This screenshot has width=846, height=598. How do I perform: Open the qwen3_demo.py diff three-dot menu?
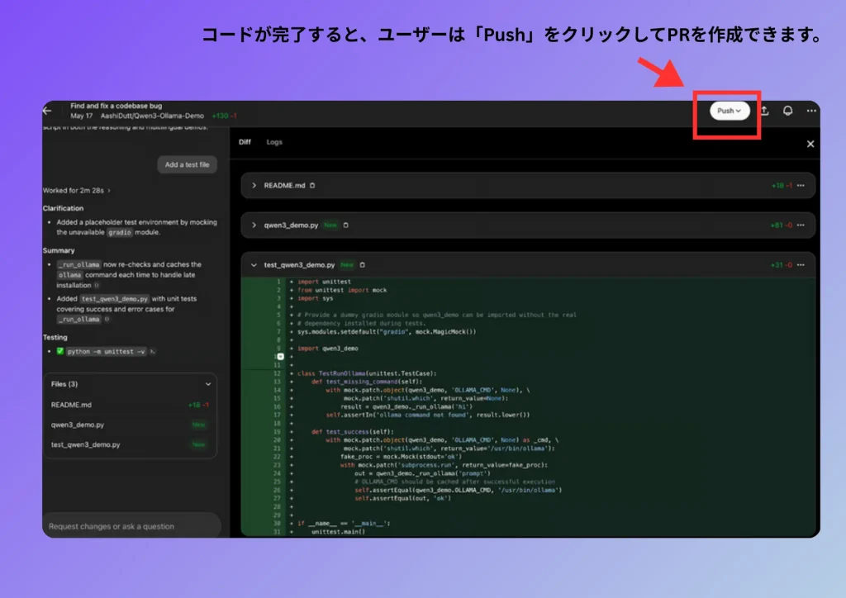[x=801, y=225]
